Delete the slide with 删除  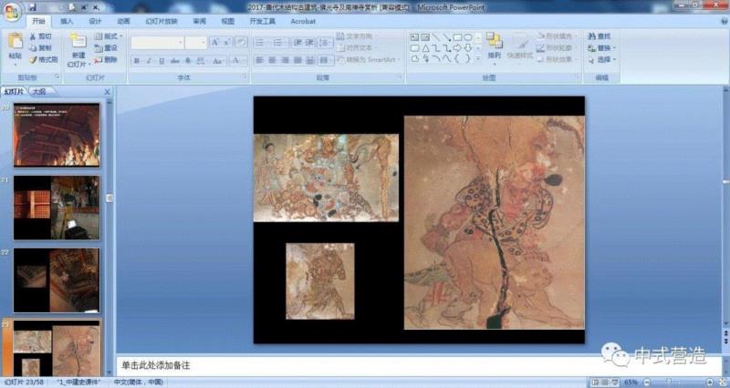click(106, 59)
